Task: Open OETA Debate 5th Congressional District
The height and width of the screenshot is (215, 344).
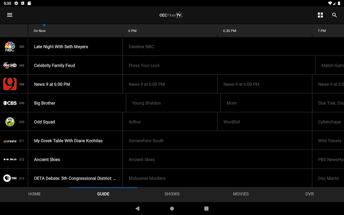Action: pos(75,178)
